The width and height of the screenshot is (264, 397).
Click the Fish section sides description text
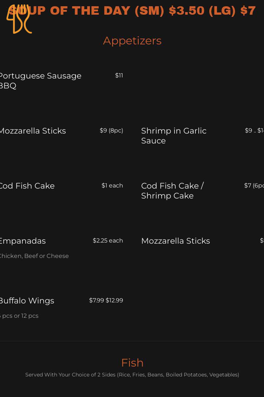pos(132,375)
